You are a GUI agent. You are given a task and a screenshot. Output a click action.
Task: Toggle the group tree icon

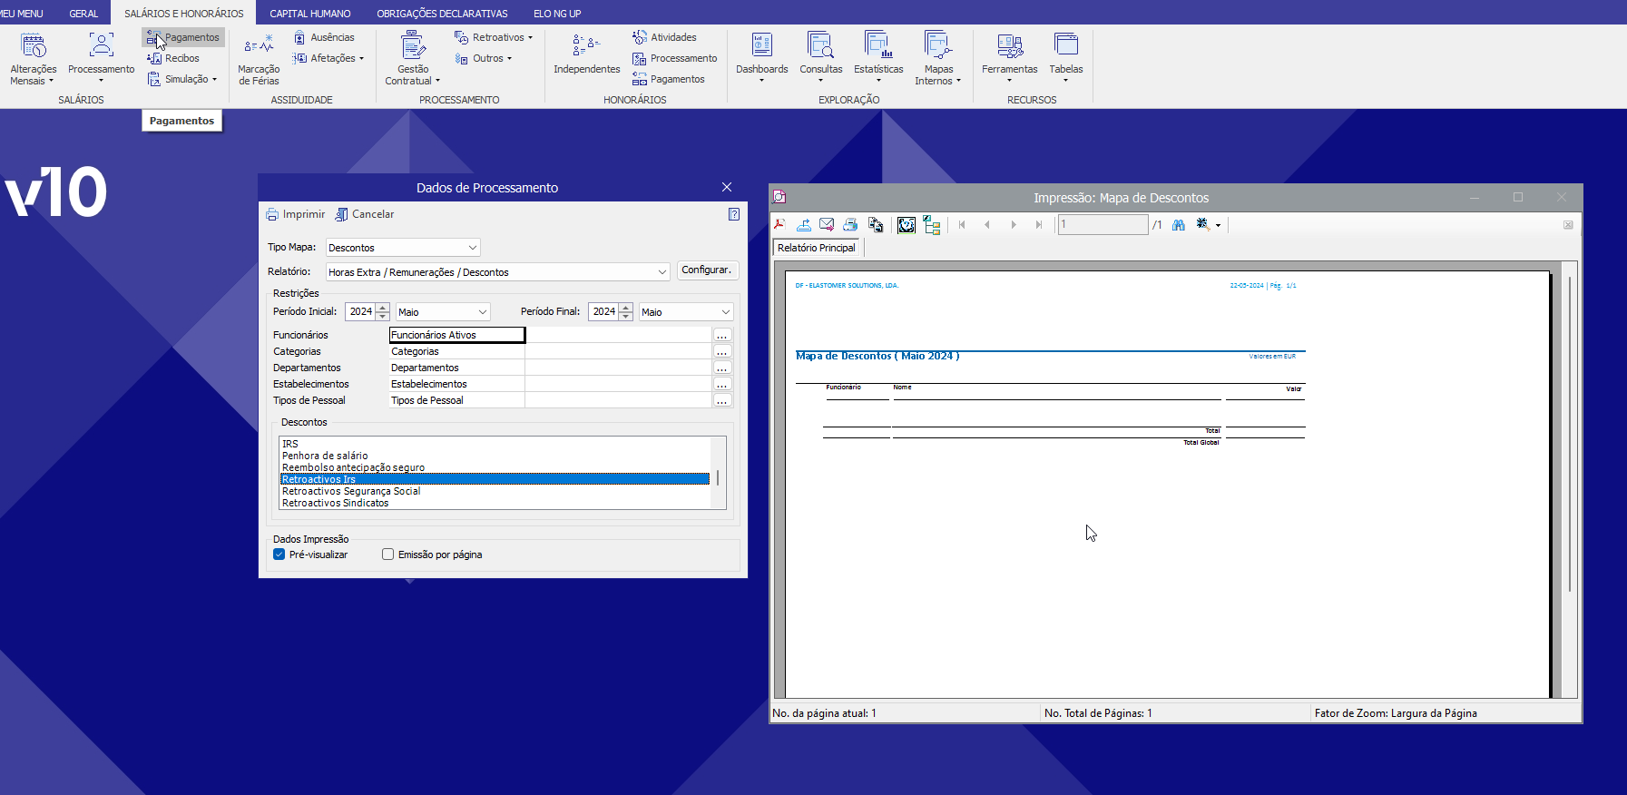[x=932, y=225]
